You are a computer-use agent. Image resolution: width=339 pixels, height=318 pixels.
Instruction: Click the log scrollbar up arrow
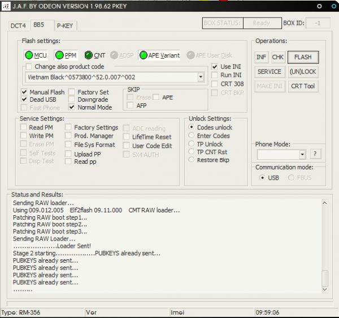pyautogui.click(x=324, y=203)
